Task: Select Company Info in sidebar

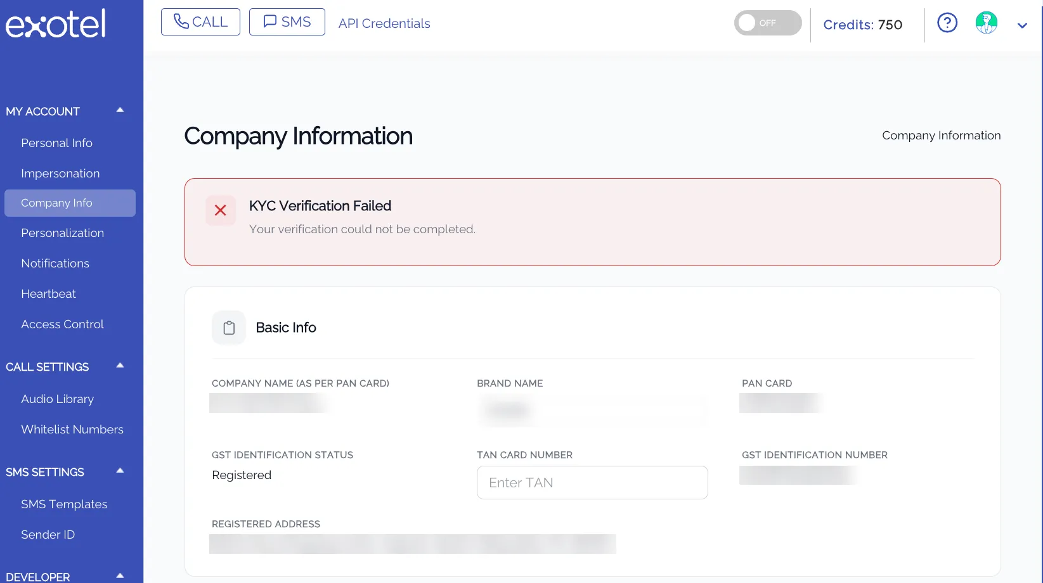Action: tap(70, 203)
